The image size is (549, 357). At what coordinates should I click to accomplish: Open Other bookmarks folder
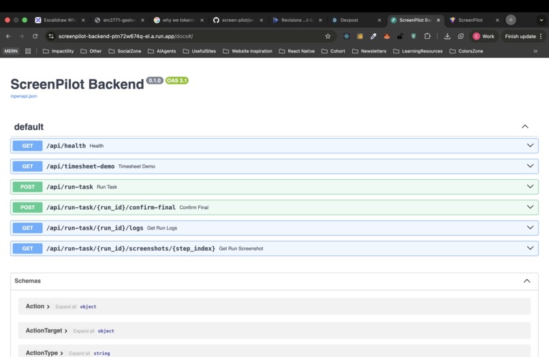tap(91, 51)
